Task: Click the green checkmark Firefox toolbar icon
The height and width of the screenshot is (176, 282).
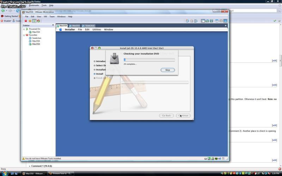Action: (275, 21)
